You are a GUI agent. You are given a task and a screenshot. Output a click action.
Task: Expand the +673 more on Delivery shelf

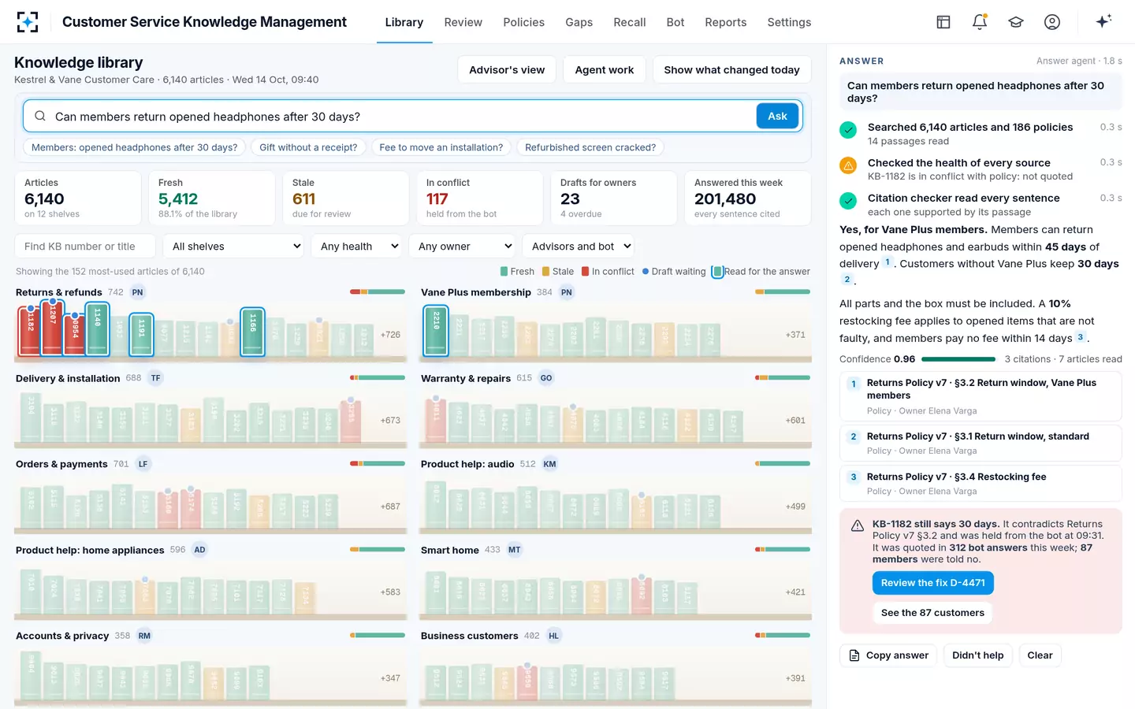pyautogui.click(x=390, y=421)
